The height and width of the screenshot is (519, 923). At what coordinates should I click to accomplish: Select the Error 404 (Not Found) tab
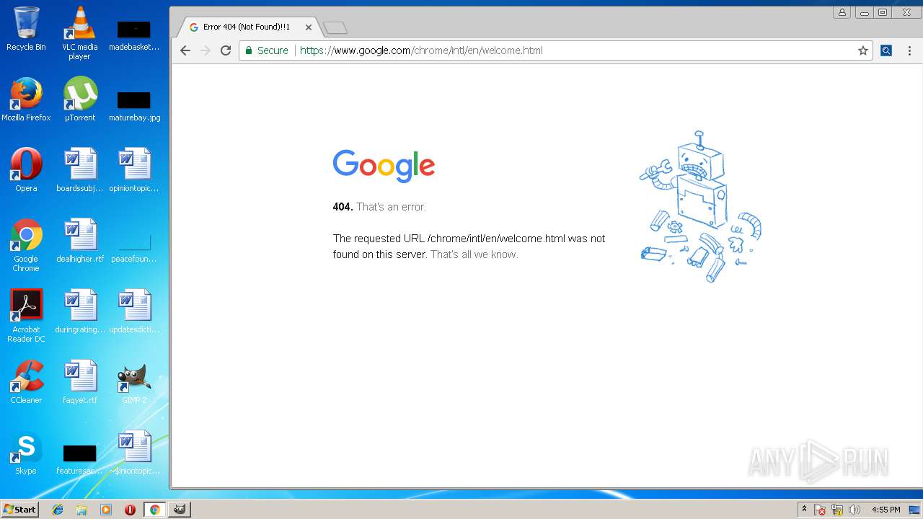[247, 27]
